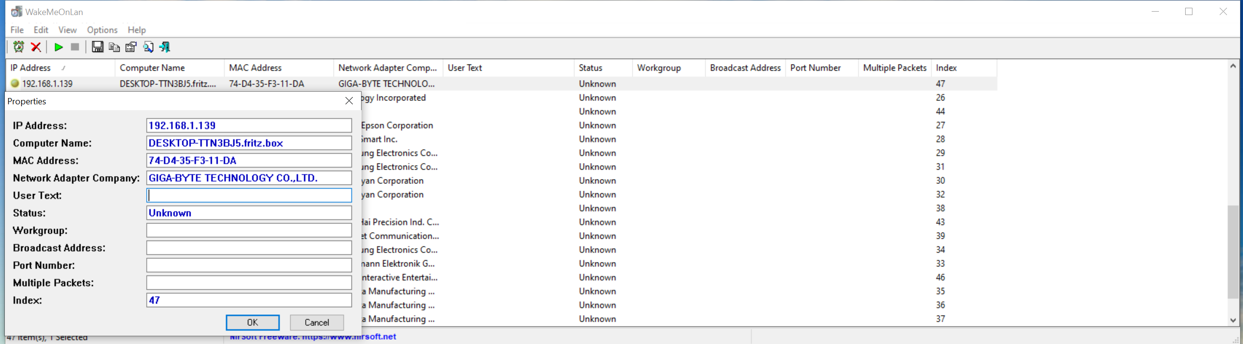Click the Broadcast Address input field
This screenshot has width=1243, height=344.
(249, 248)
